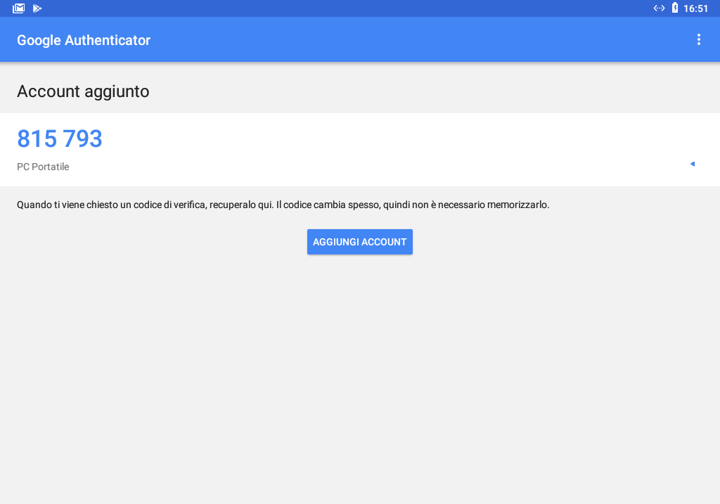Viewport: 720px width, 504px height.
Task: Tap the PC Portatile account label
Action: pos(43,167)
